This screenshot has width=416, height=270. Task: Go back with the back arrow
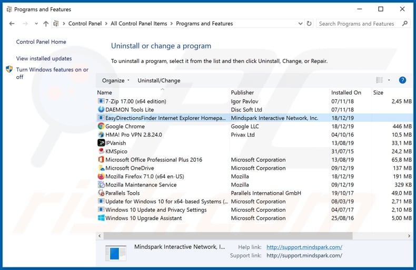point(12,24)
